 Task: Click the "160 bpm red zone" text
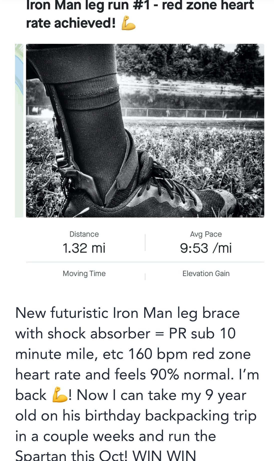(x=189, y=354)
